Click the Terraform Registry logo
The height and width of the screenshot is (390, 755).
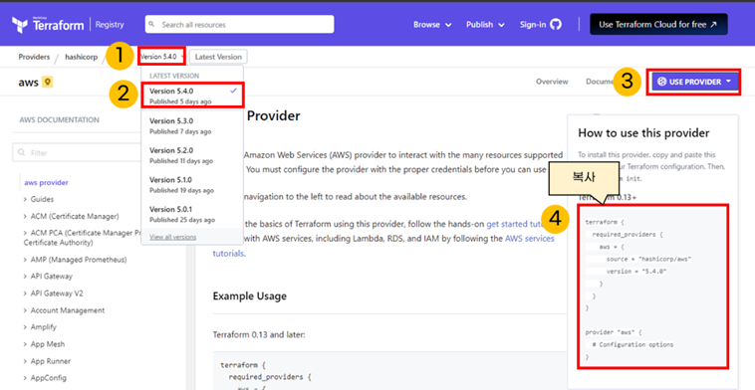click(68, 25)
